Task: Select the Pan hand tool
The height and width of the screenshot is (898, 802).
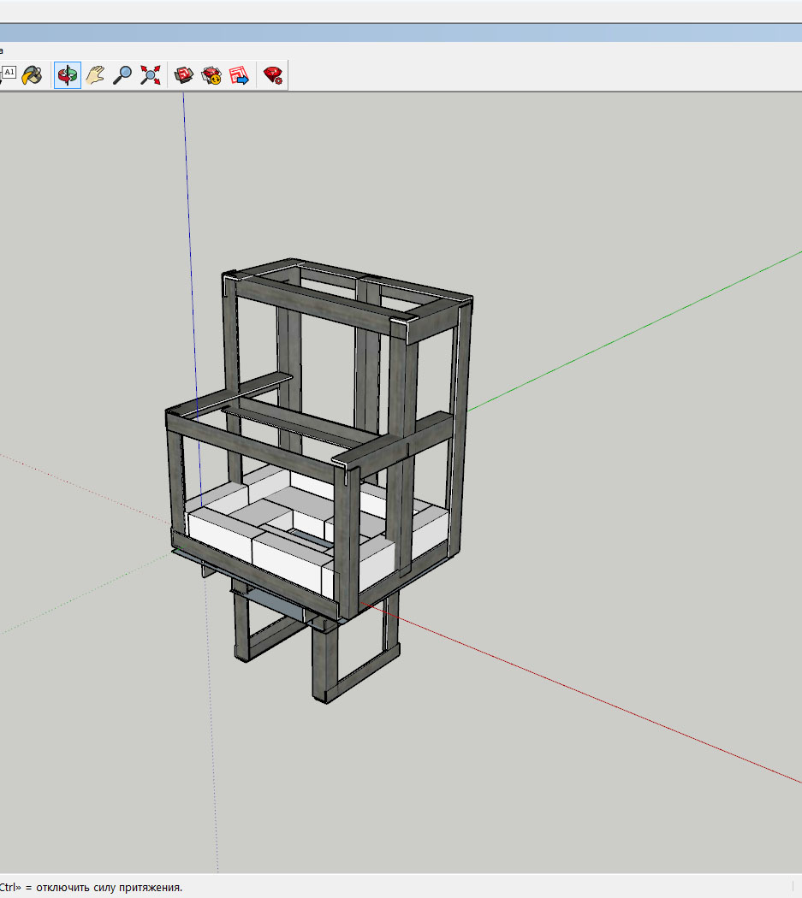Action: click(95, 75)
